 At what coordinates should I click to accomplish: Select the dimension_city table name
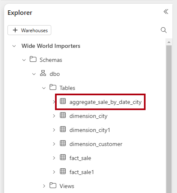coord(88,116)
